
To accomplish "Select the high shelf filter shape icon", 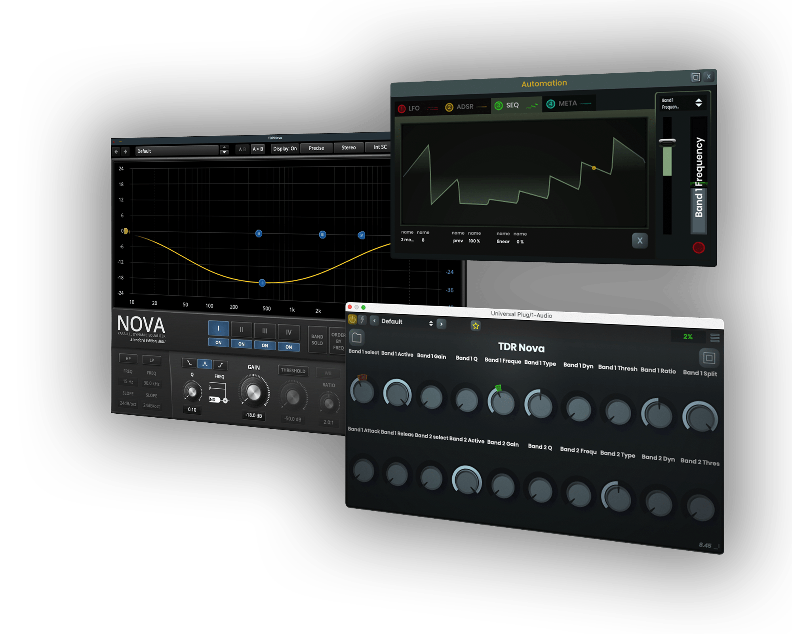I will click(220, 365).
